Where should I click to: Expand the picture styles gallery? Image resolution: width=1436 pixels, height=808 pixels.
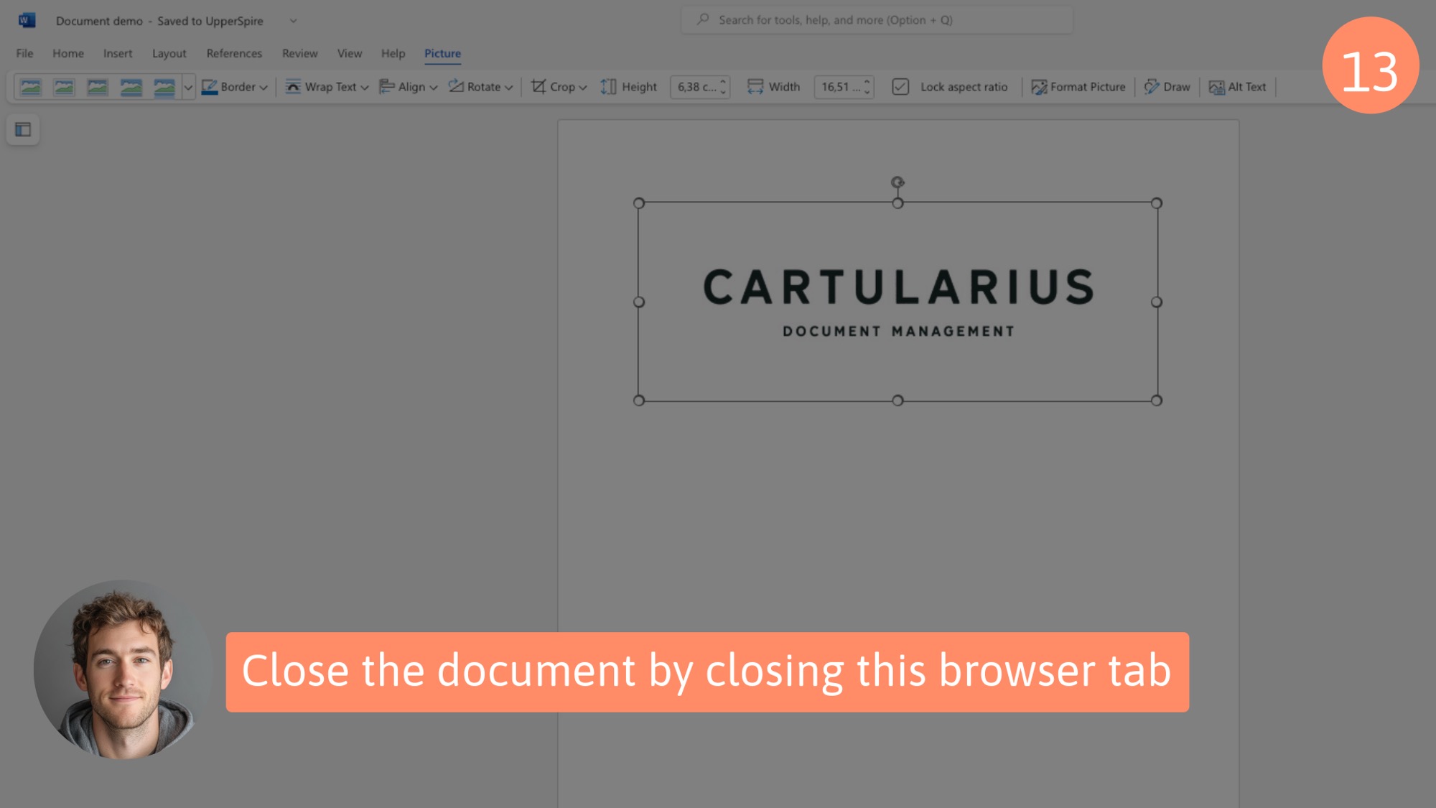pos(188,87)
